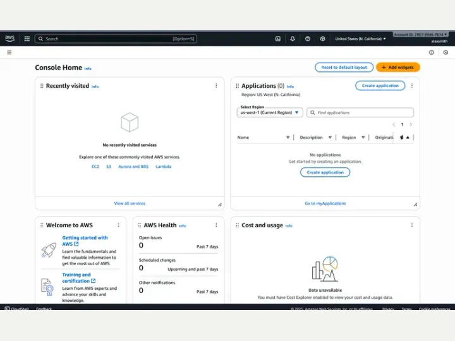This screenshot has width=455, height=341.
Task: Grab the Welcome to AWS drag handle
Action: pyautogui.click(x=42, y=225)
